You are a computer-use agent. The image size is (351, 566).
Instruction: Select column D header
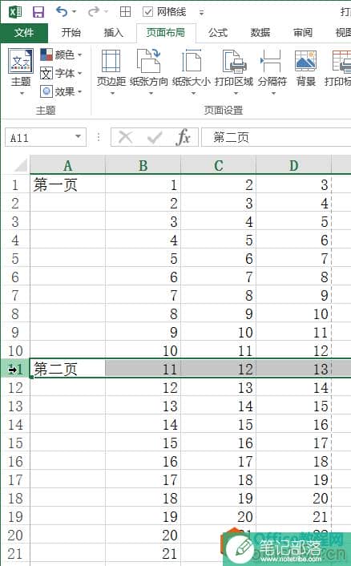pyautogui.click(x=293, y=165)
